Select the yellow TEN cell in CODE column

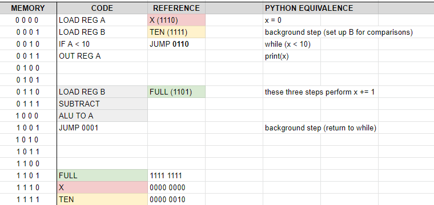[x=102, y=199]
